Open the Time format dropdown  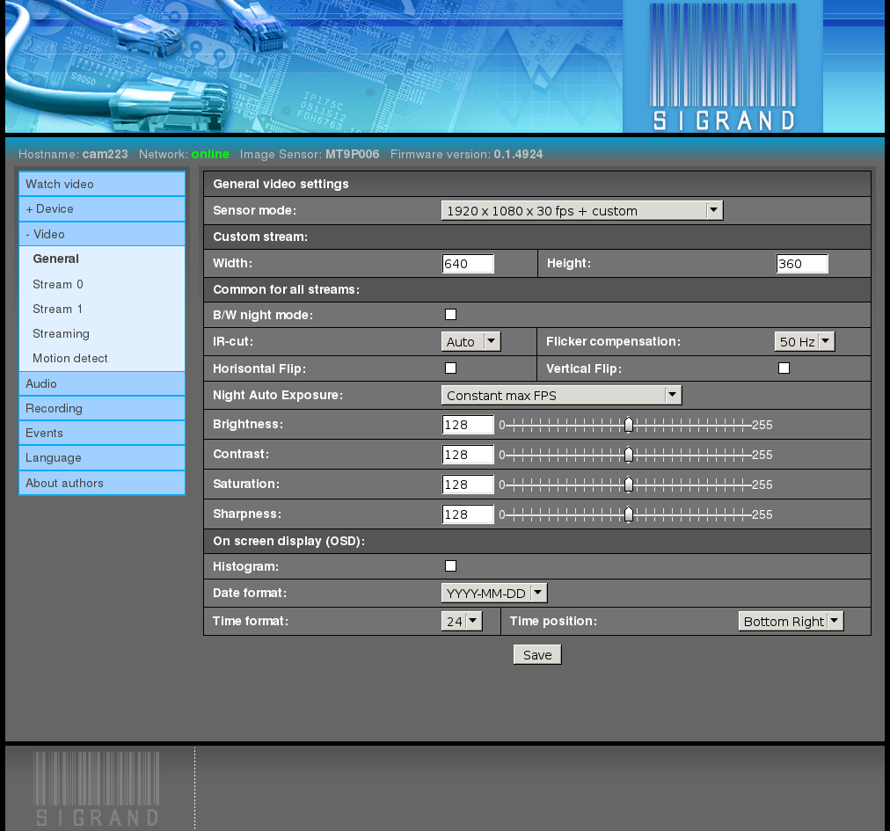(462, 622)
